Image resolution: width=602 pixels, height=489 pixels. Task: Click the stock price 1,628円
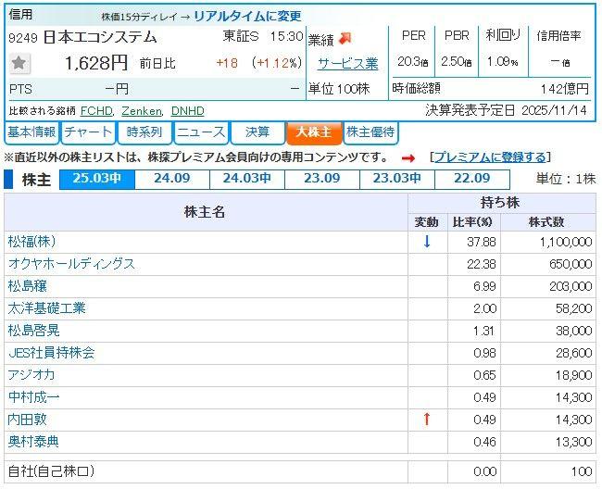[x=96, y=63]
